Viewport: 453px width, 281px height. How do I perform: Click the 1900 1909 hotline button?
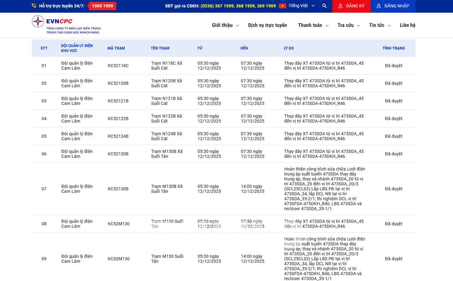click(102, 6)
